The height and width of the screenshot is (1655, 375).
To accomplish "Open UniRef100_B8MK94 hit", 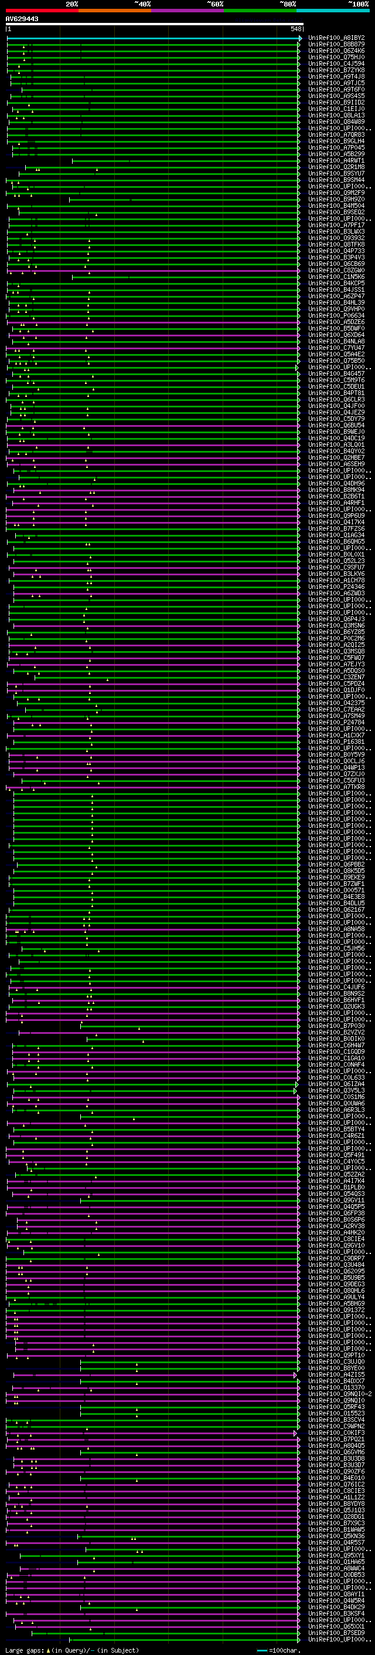I will (336, 490).
